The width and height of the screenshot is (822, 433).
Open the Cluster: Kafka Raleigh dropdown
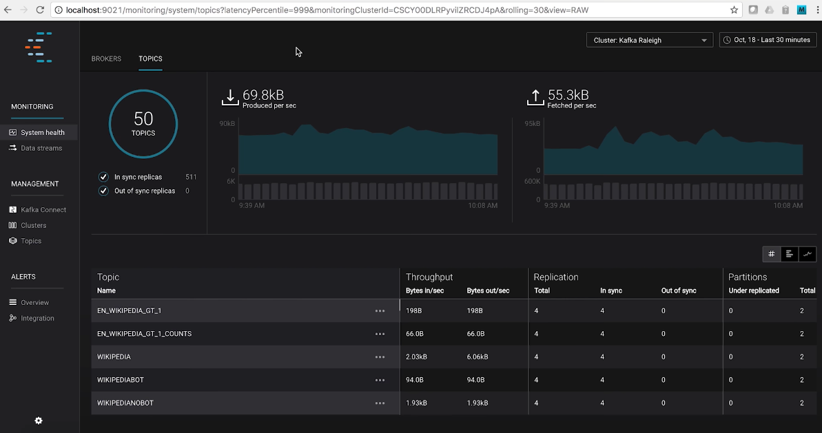[x=650, y=40]
